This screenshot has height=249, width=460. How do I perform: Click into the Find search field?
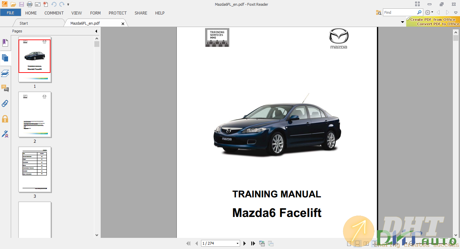(400, 12)
